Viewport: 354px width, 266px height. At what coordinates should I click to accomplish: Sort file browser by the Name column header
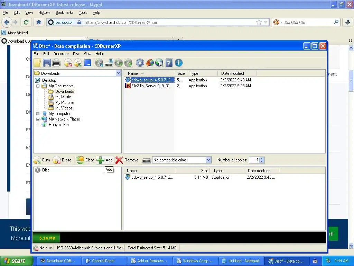(149, 73)
